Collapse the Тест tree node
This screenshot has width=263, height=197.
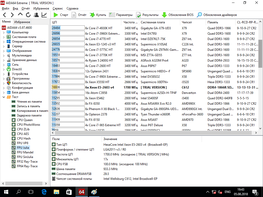tap(4, 97)
